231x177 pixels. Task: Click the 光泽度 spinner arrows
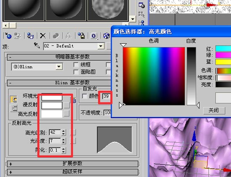[x=63, y=141]
